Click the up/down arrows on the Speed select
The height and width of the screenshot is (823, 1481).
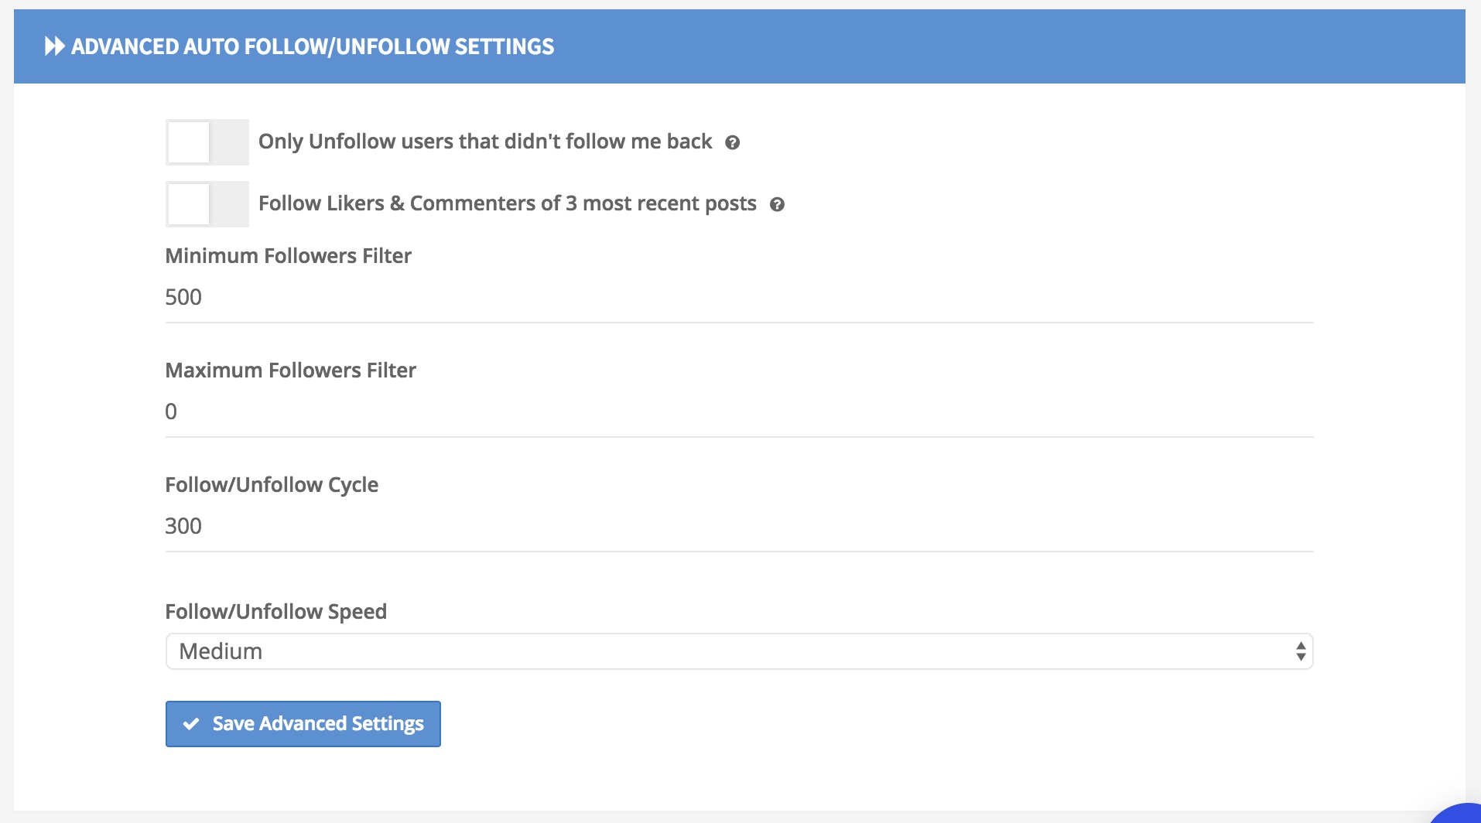click(x=1301, y=651)
